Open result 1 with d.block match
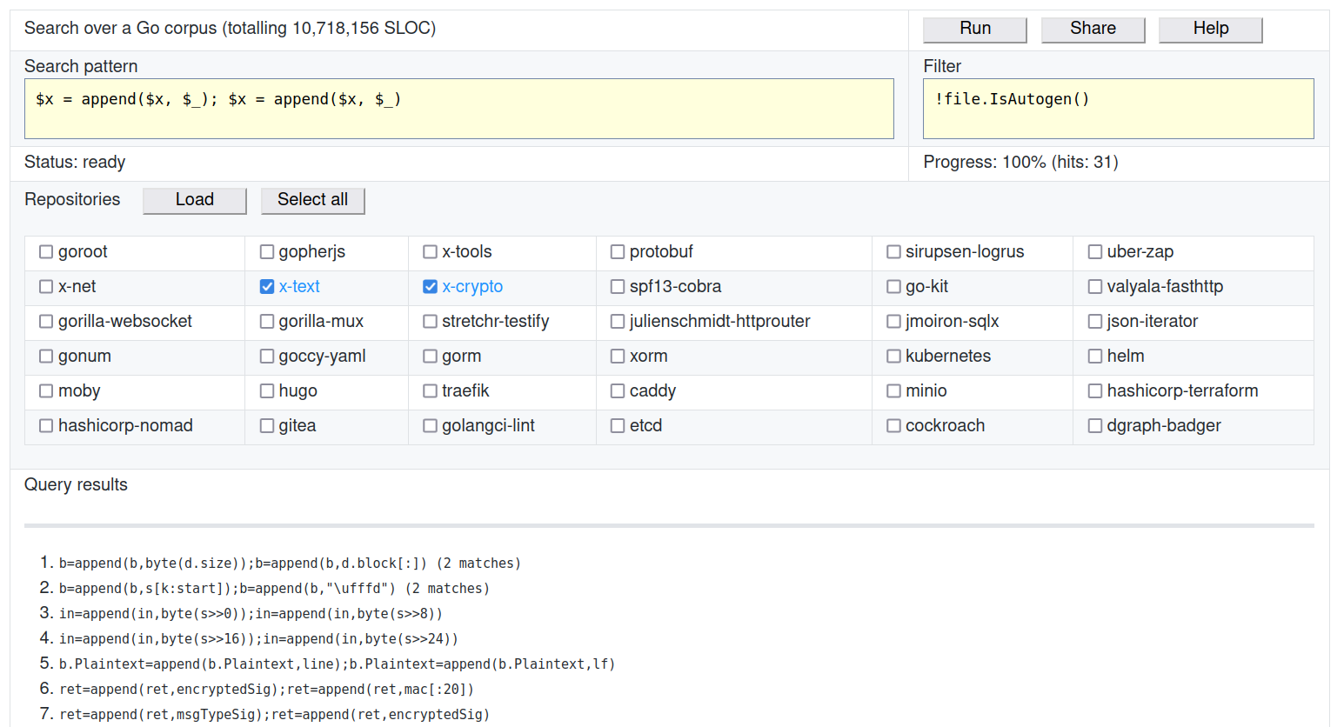 click(x=290, y=564)
